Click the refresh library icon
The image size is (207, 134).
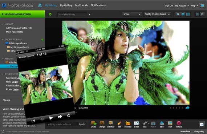tap(50, 14)
